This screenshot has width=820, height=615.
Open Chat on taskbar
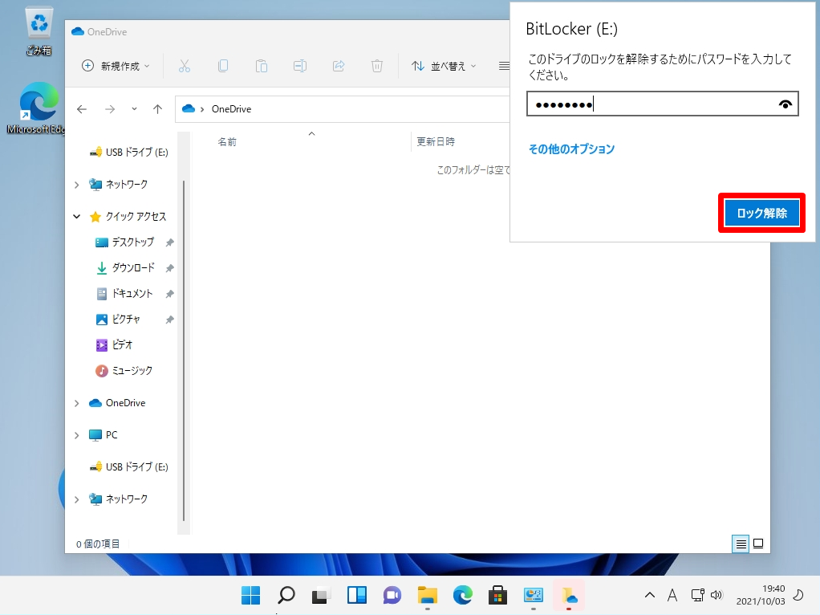(x=392, y=595)
